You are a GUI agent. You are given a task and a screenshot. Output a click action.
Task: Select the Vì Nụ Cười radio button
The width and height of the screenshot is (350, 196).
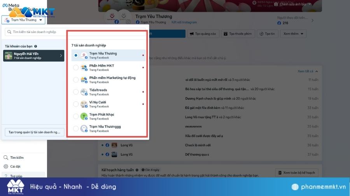pos(76,104)
